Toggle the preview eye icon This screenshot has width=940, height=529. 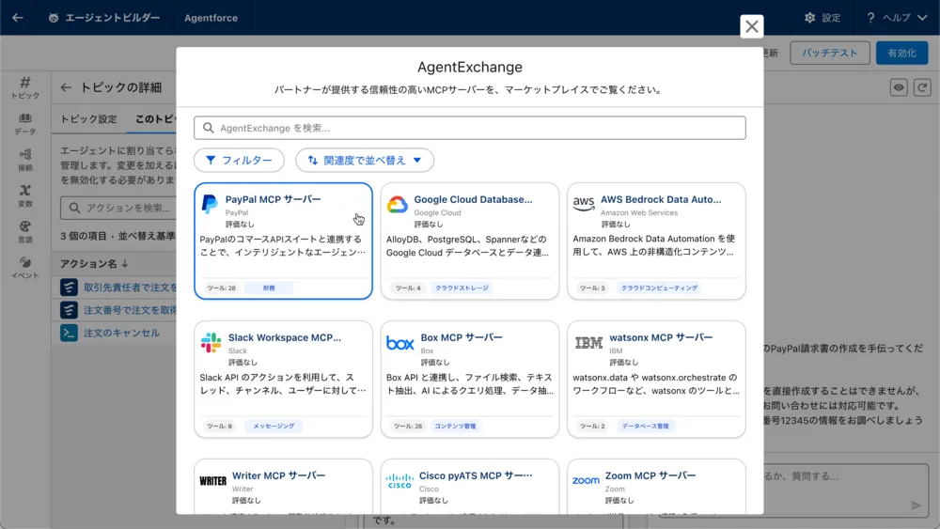898,87
